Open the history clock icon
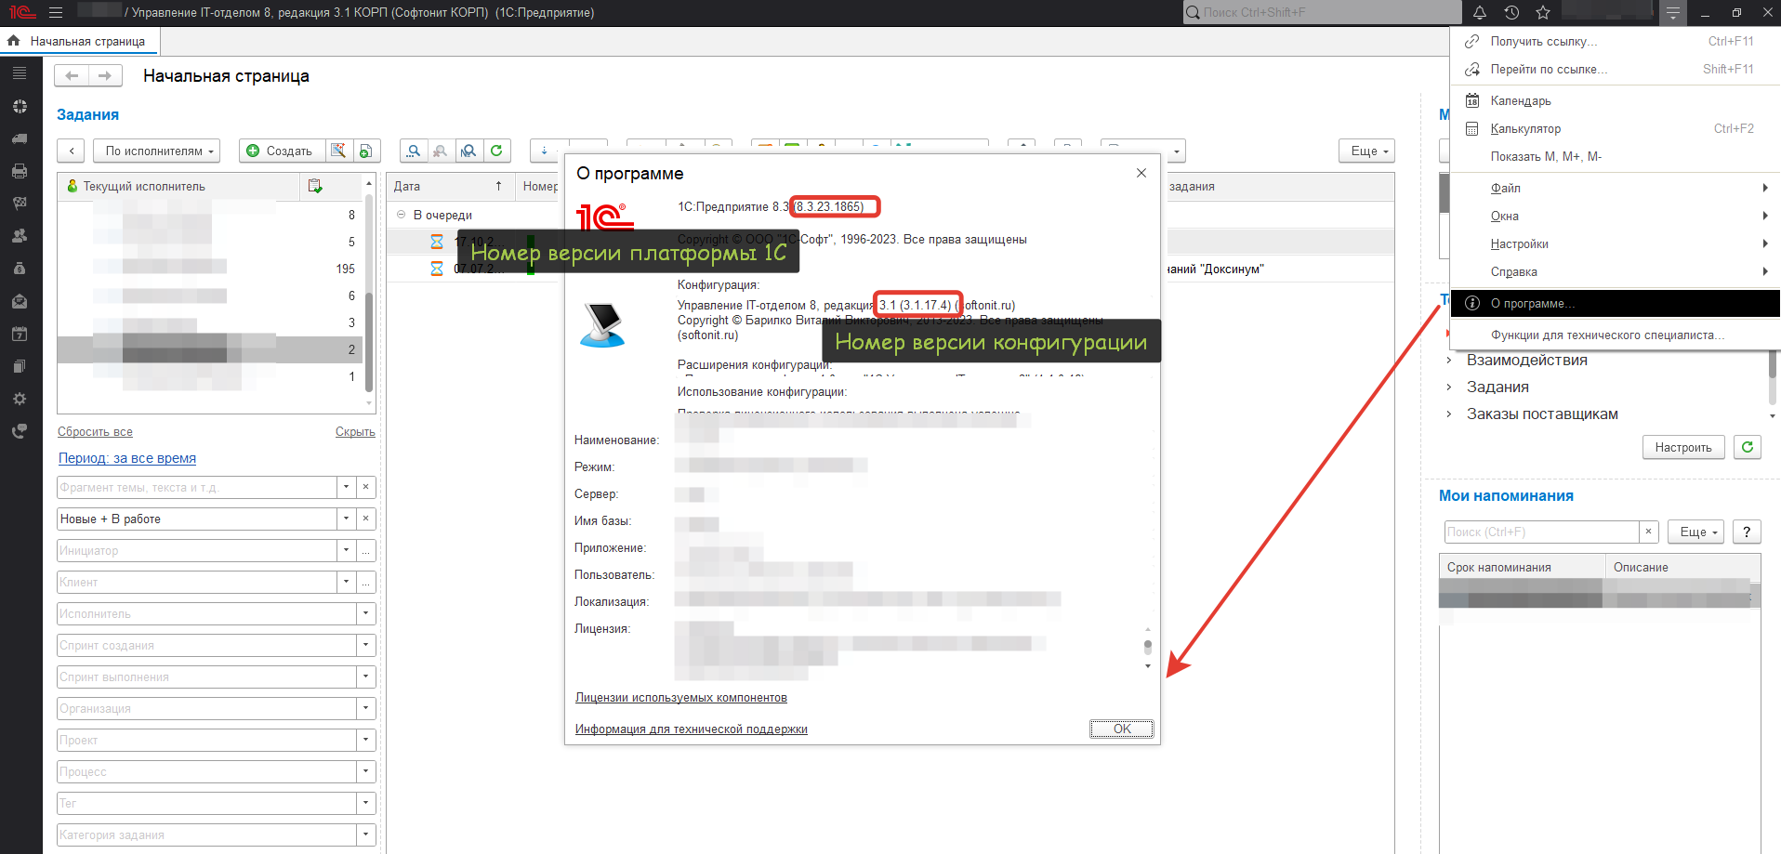This screenshot has height=854, width=1781. 1511,12
